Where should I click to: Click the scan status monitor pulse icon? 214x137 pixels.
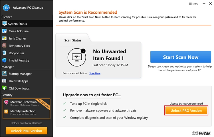[x=77, y=57]
